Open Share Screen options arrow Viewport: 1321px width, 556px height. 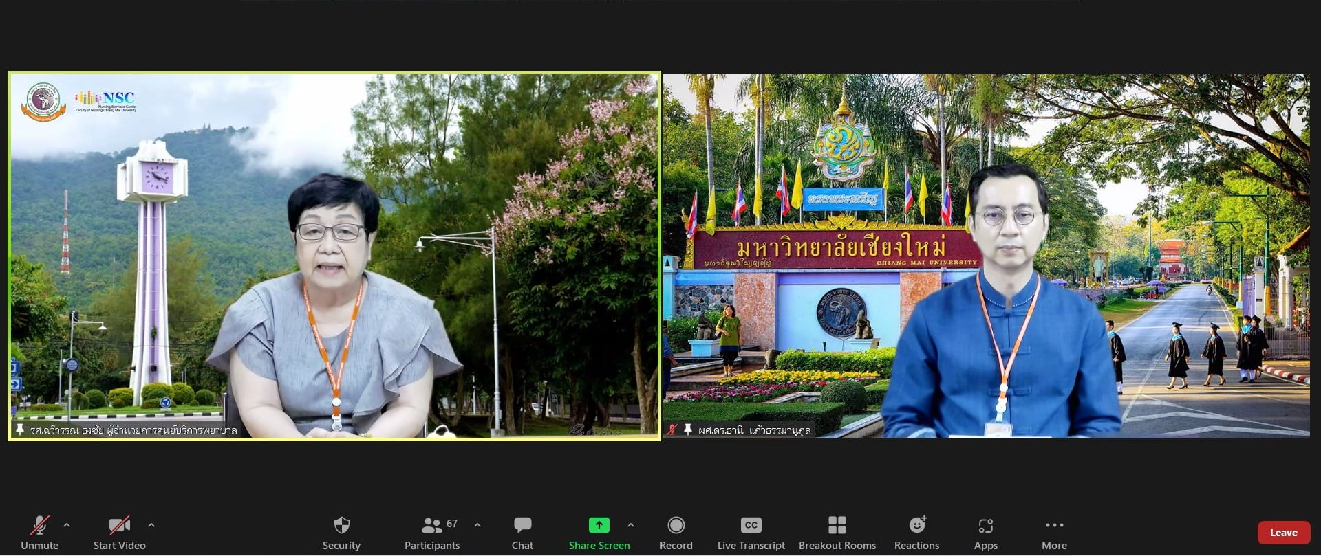[631, 525]
